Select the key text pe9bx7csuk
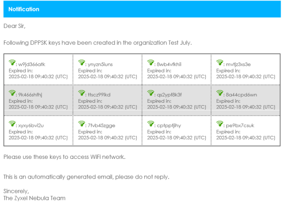 tap(240, 125)
